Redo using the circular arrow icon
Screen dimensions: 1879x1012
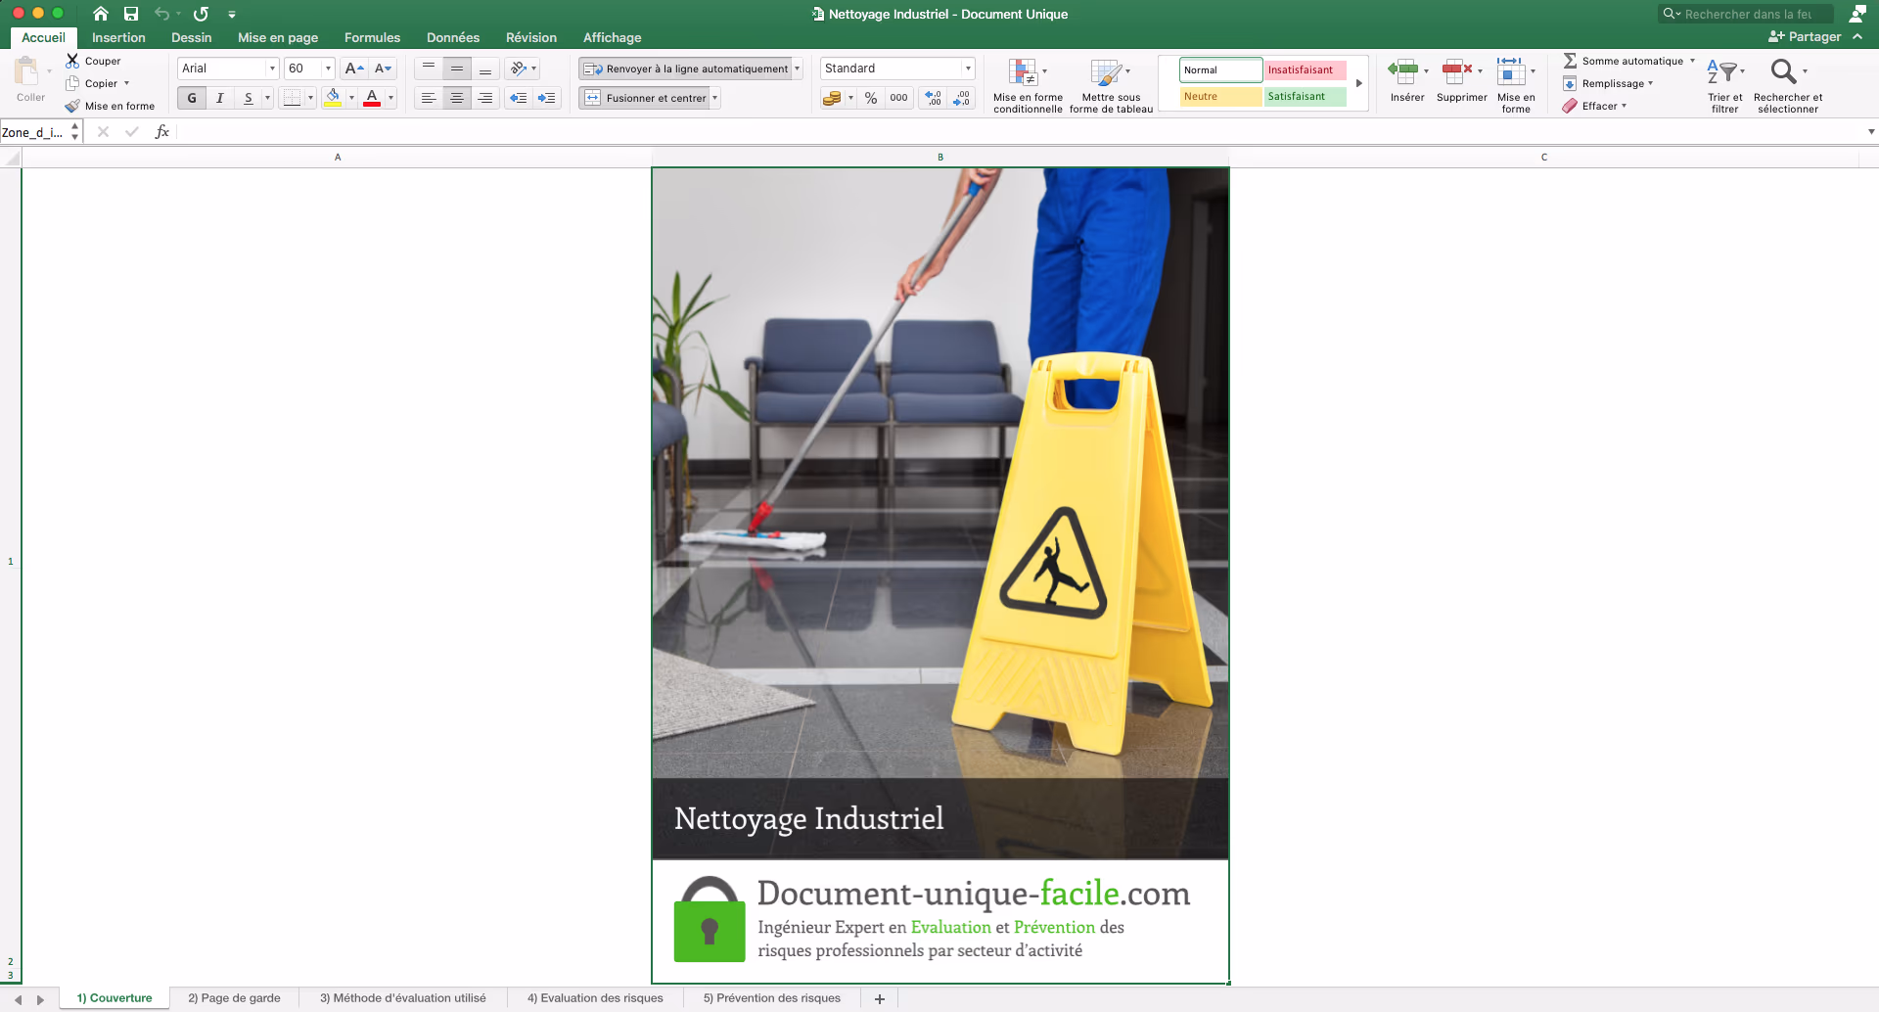tap(201, 14)
